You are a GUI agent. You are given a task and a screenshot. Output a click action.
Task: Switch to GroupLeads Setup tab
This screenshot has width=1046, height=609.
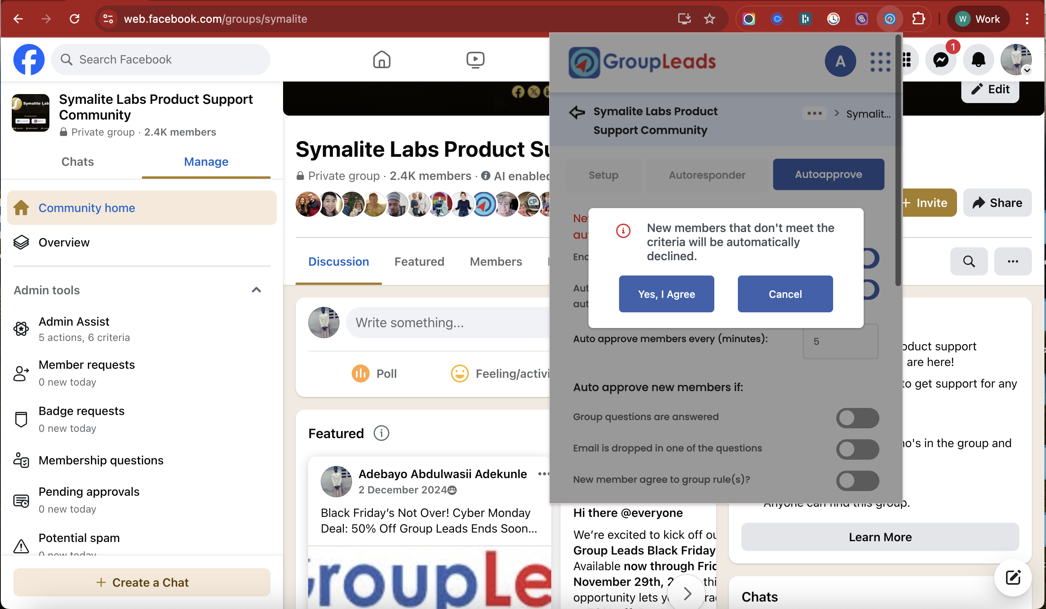[603, 175]
